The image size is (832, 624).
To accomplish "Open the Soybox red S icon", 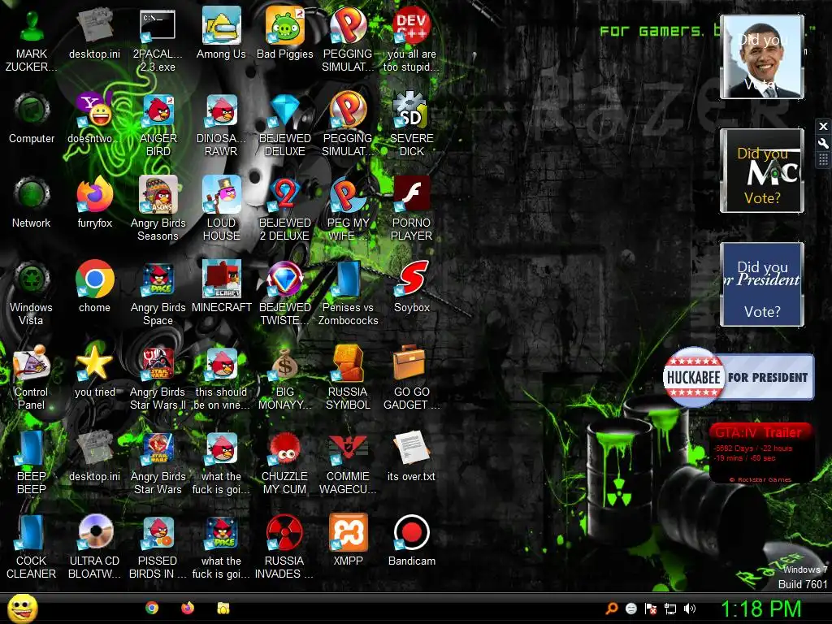I will (412, 287).
